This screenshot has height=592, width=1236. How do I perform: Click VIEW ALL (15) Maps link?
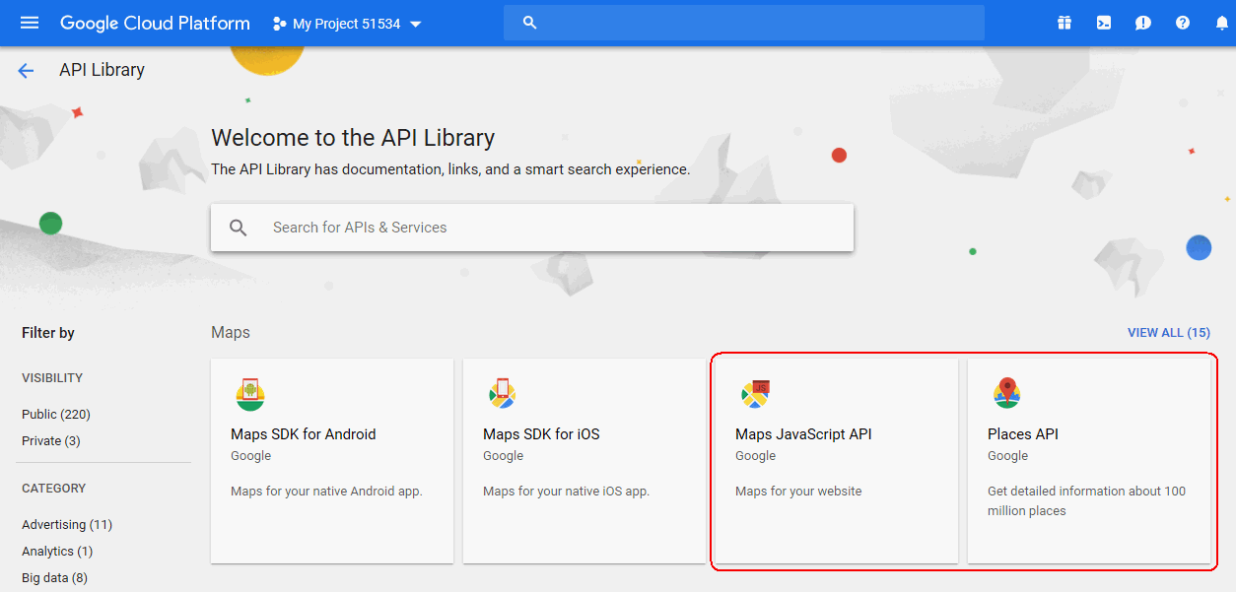[x=1168, y=333]
